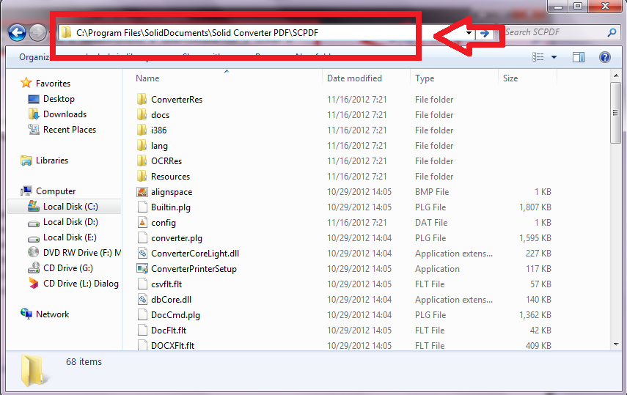Click the BMP File type cell
The height and width of the screenshot is (395, 627).
[x=431, y=192]
